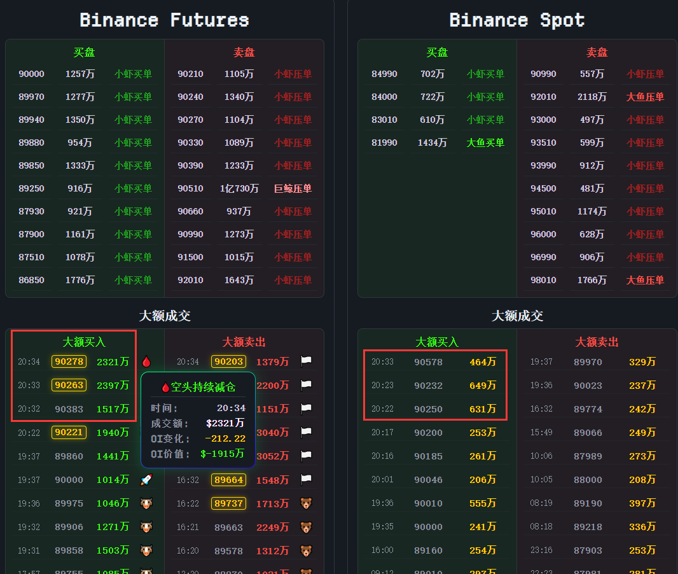Screen dimensions: 678x574
Task: Click the highlighted 89737 sell price badge
Action: [229, 503]
